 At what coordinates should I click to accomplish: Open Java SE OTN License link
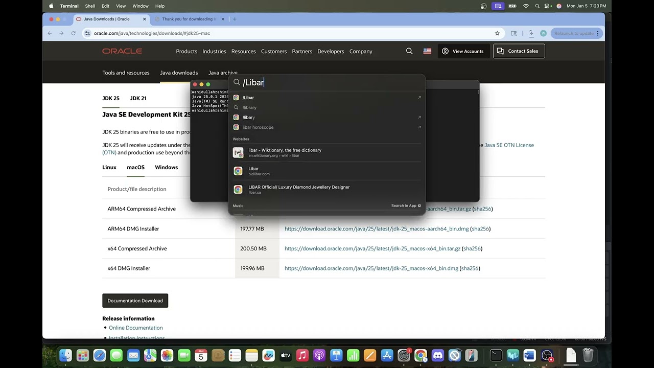509,145
